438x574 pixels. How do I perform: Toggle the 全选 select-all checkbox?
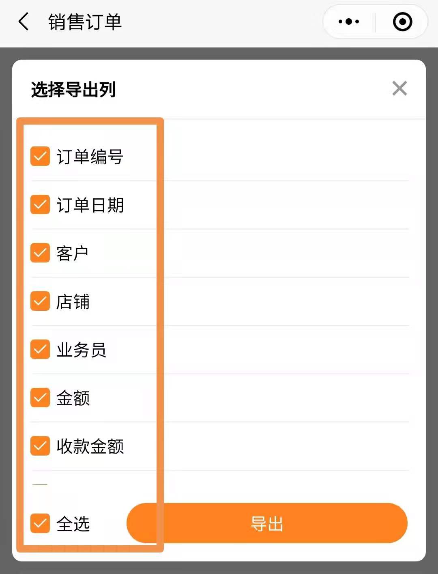point(40,523)
